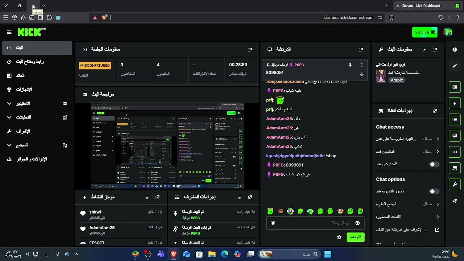Open العائد in the sidebar

[x=37, y=75]
